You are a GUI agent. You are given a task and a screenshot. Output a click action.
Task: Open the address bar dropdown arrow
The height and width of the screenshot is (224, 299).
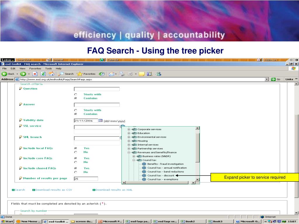(x=267, y=79)
